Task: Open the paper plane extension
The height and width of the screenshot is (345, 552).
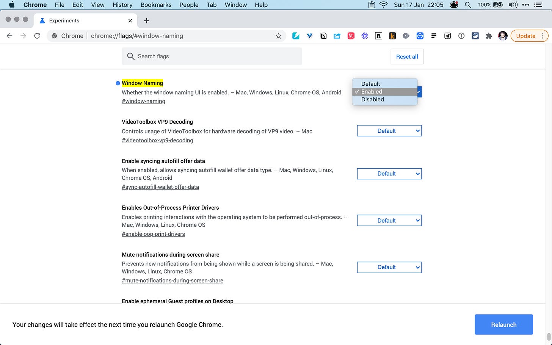Action: tap(447, 36)
